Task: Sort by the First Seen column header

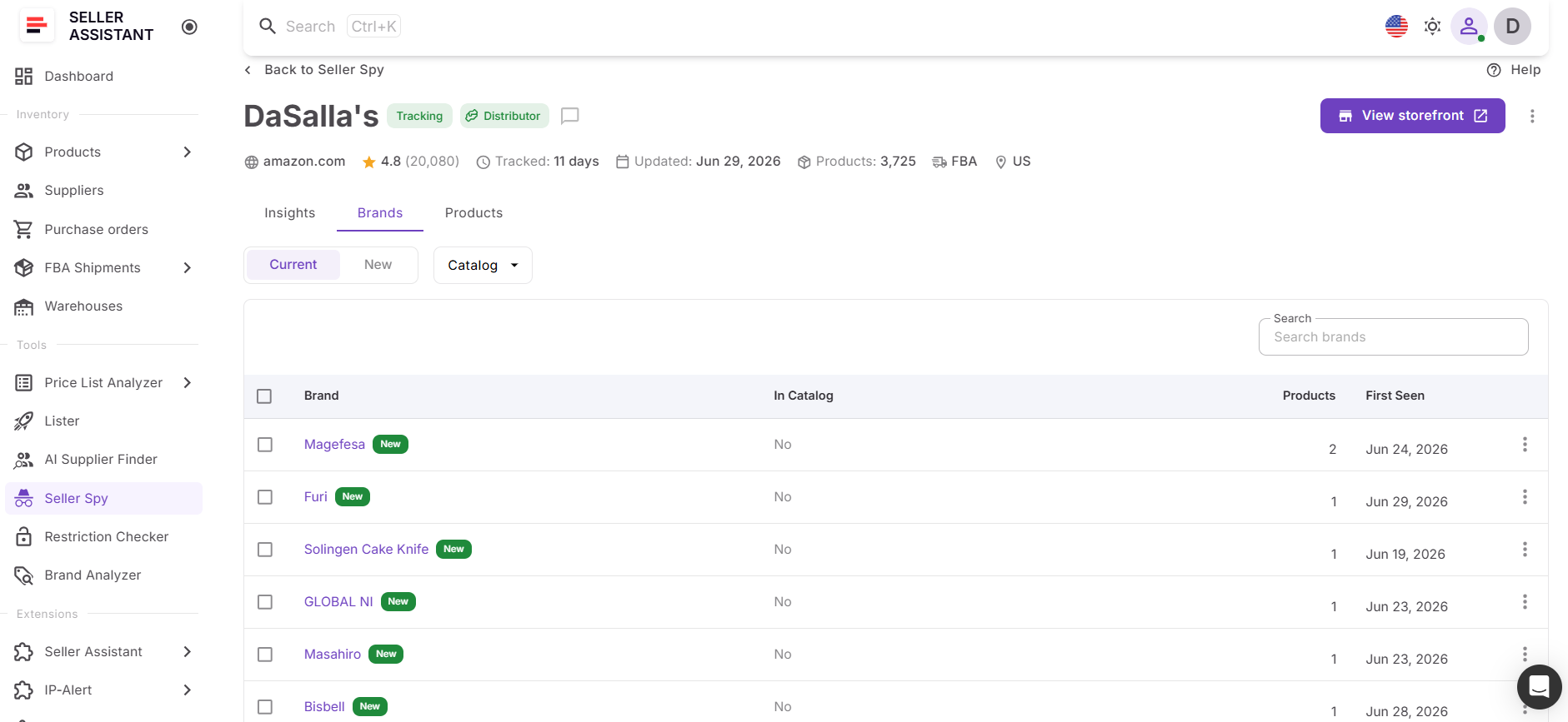Action: (x=1395, y=396)
